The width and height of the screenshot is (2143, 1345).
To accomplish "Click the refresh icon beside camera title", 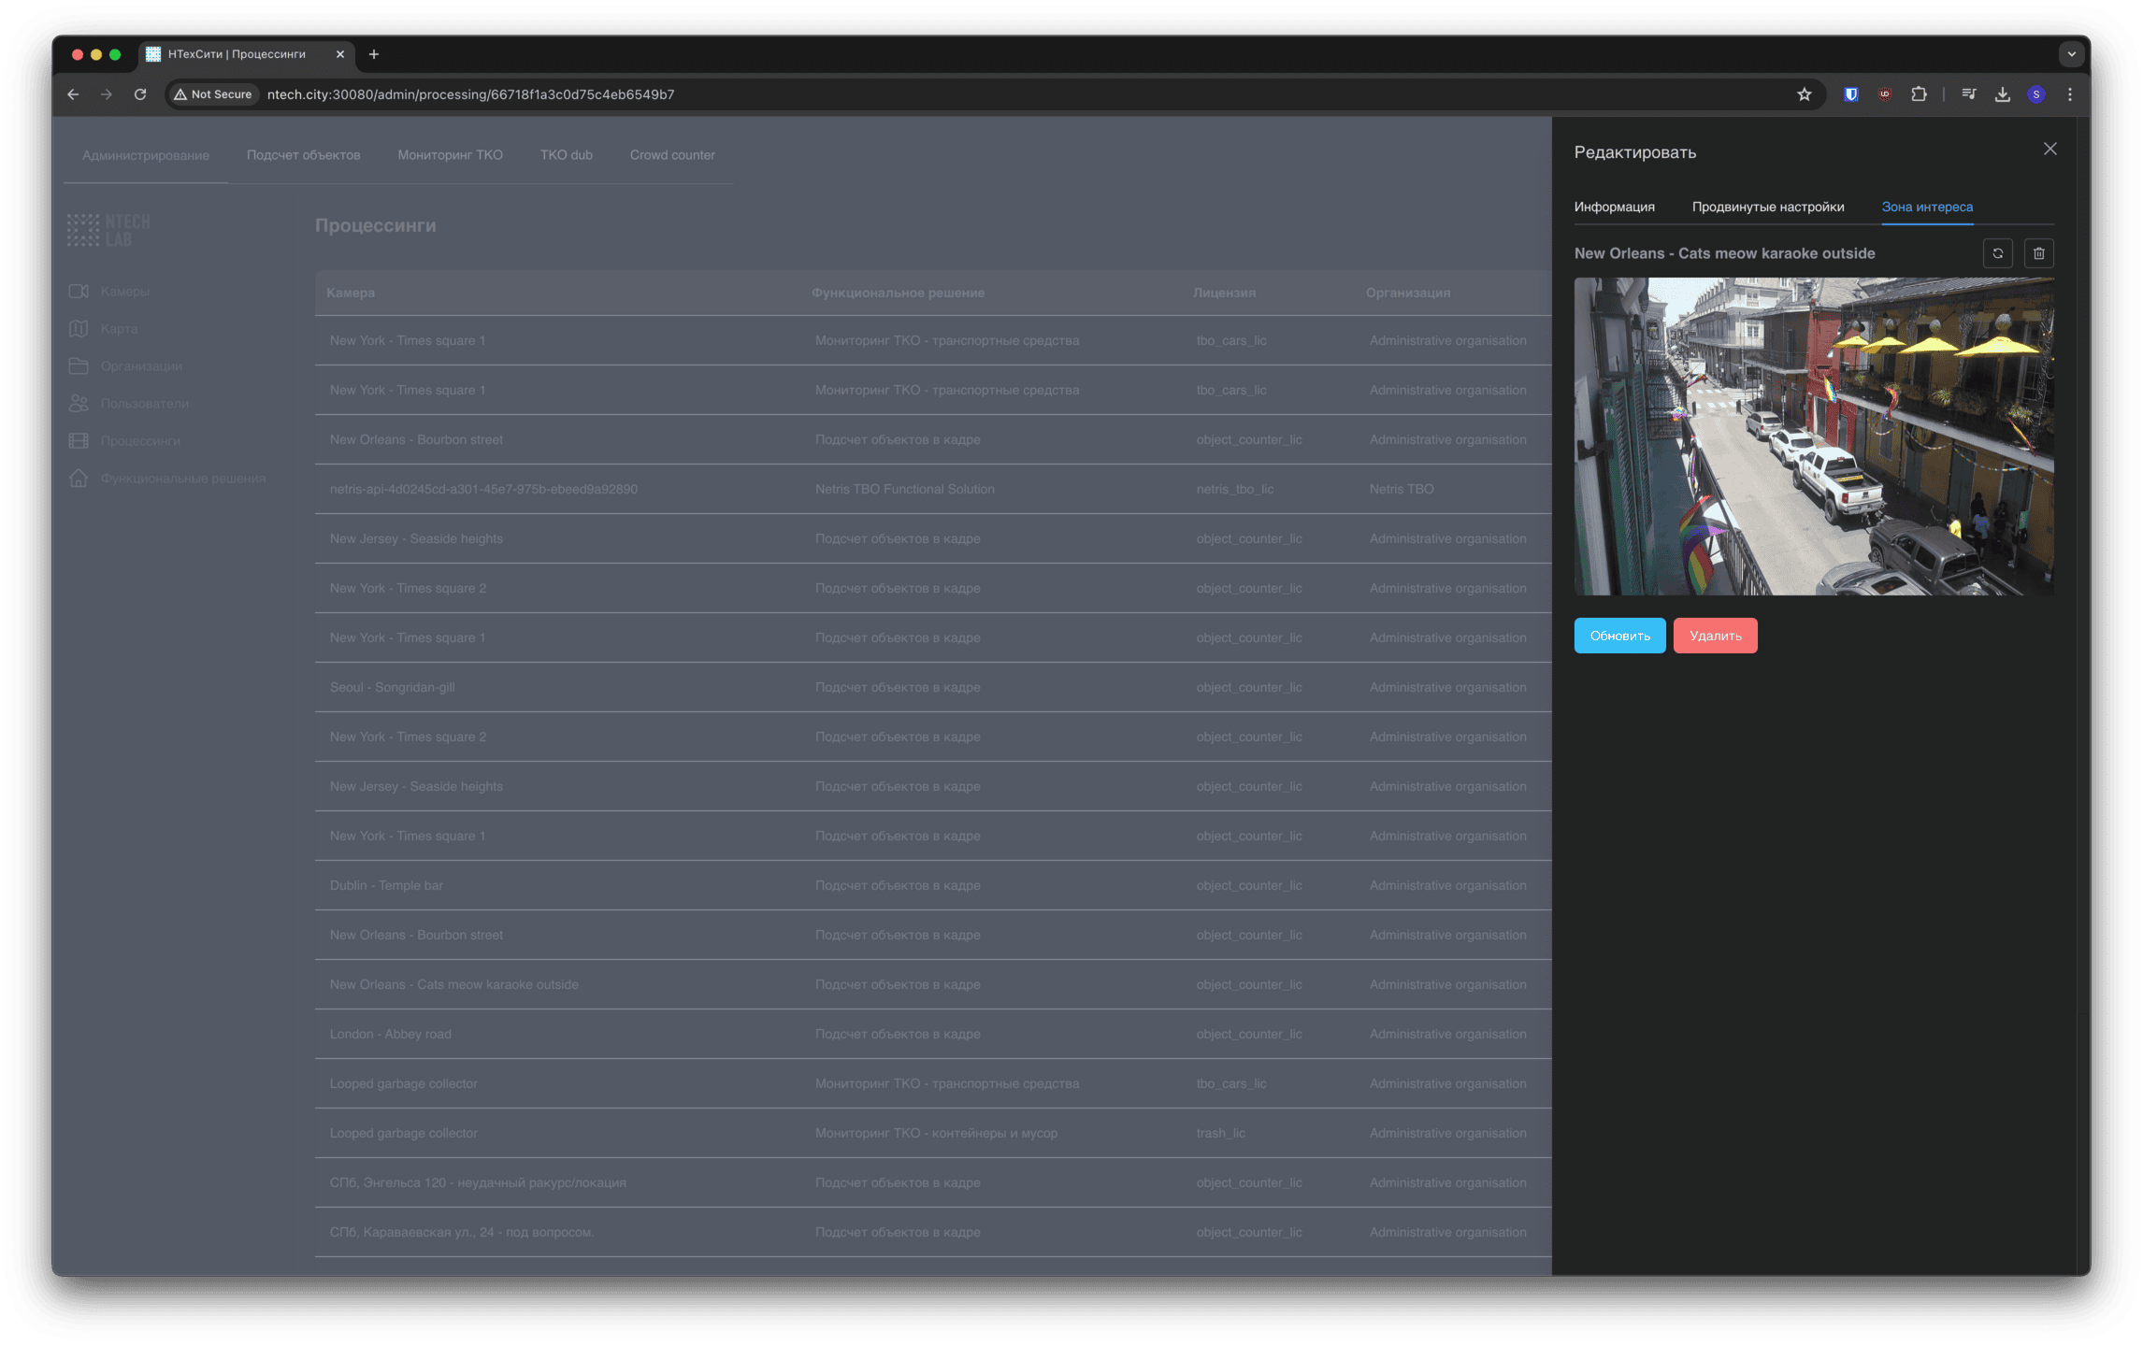I will tap(1998, 253).
